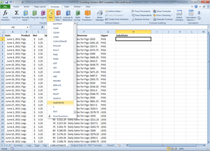Click Insert Function... at menu bottom

pyautogui.click(x=61, y=116)
